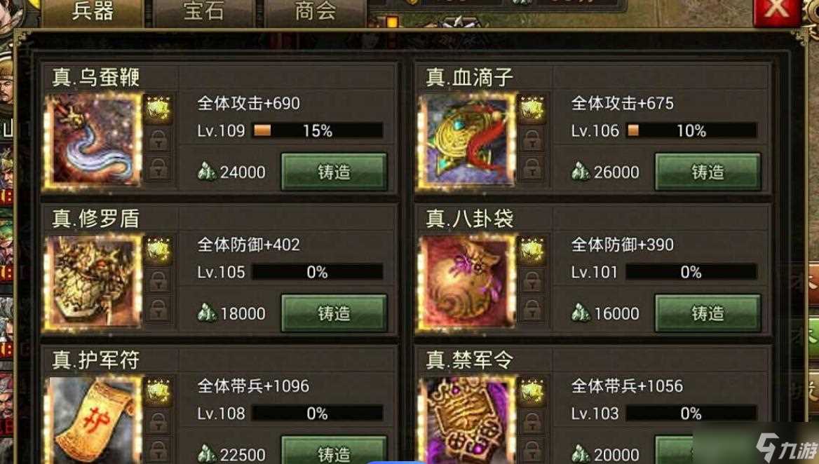Click the 真.修罗盾 shield image

pyautogui.click(x=94, y=282)
